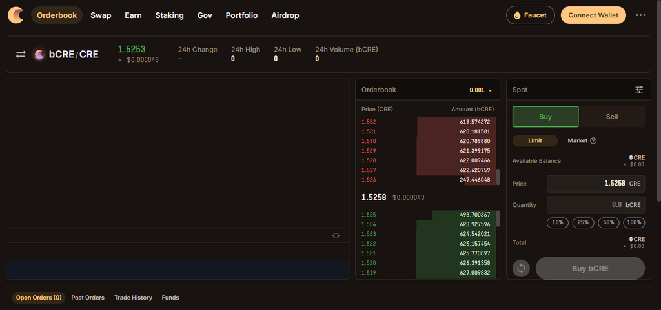Go to Earn page
Viewport: 661px width, 310px height.
(133, 15)
